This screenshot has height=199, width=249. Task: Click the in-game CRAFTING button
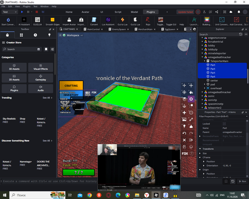click(71, 86)
